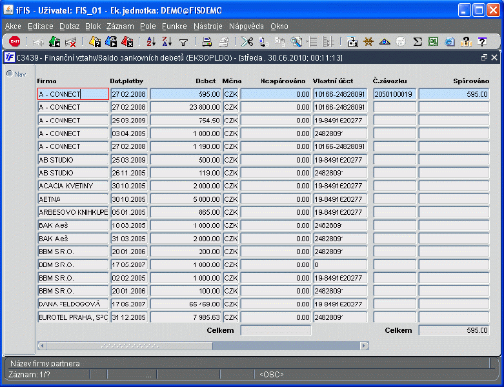Open the Dotaz menu
This screenshot has height=387, width=504.
pos(70,26)
